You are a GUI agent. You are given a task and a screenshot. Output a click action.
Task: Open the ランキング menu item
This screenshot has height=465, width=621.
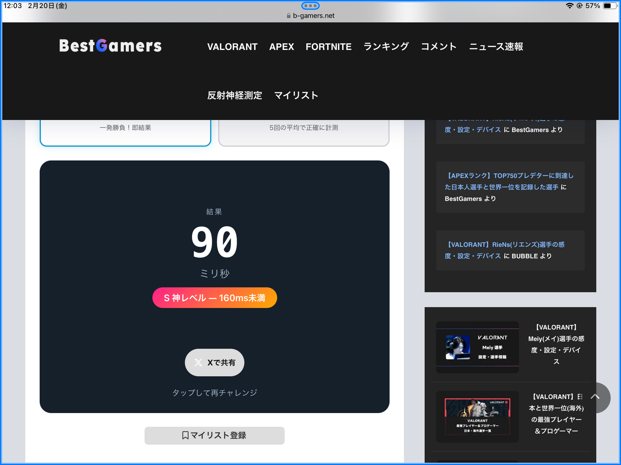(x=386, y=47)
